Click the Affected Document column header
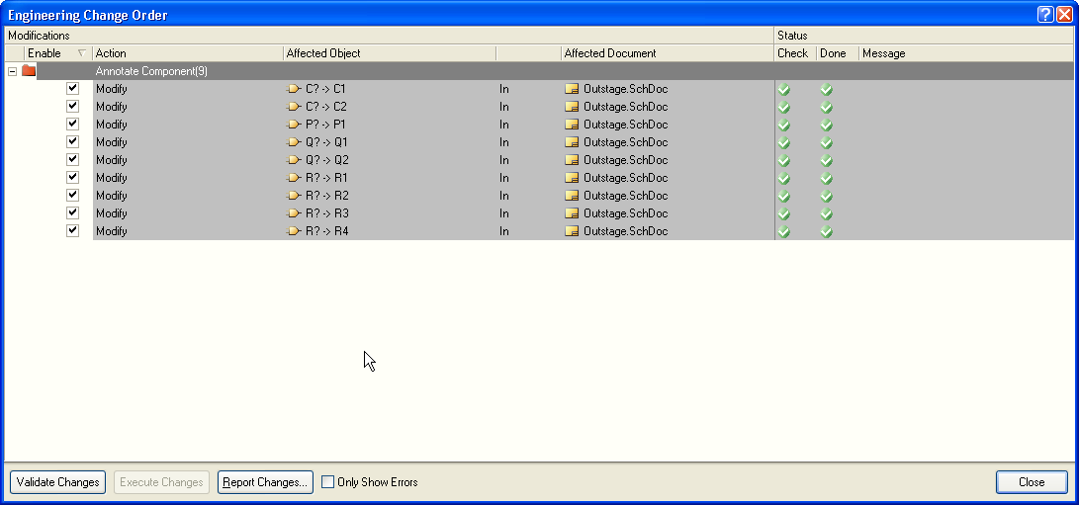The height and width of the screenshot is (505, 1079). [x=666, y=53]
